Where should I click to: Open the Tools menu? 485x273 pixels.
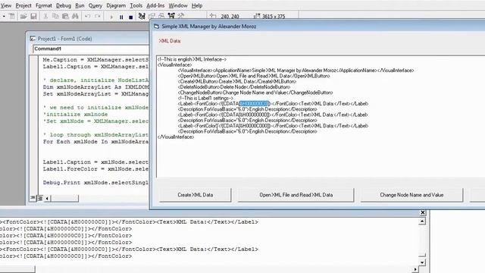point(136,5)
